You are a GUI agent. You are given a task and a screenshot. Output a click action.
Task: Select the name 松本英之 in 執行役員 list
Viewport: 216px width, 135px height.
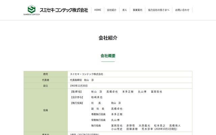pos(160,126)
